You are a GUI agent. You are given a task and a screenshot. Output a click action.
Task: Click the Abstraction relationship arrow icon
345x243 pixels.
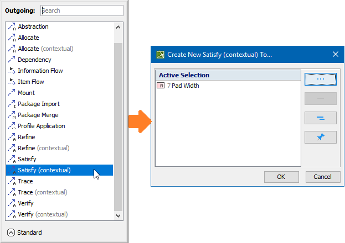[x=12, y=27]
